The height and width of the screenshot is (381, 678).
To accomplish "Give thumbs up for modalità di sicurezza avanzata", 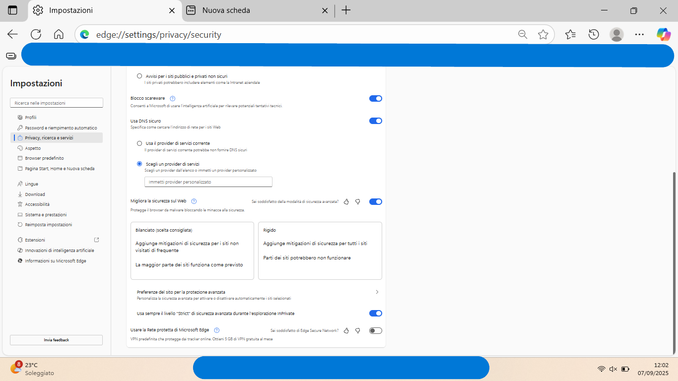I will pos(346,201).
